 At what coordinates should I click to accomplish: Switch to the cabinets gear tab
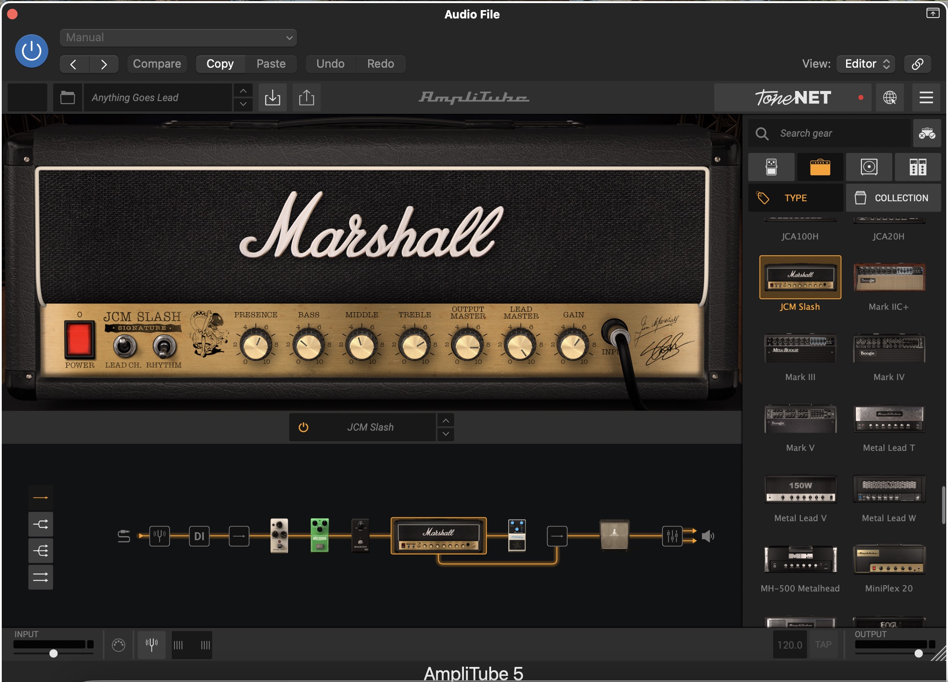click(x=869, y=167)
